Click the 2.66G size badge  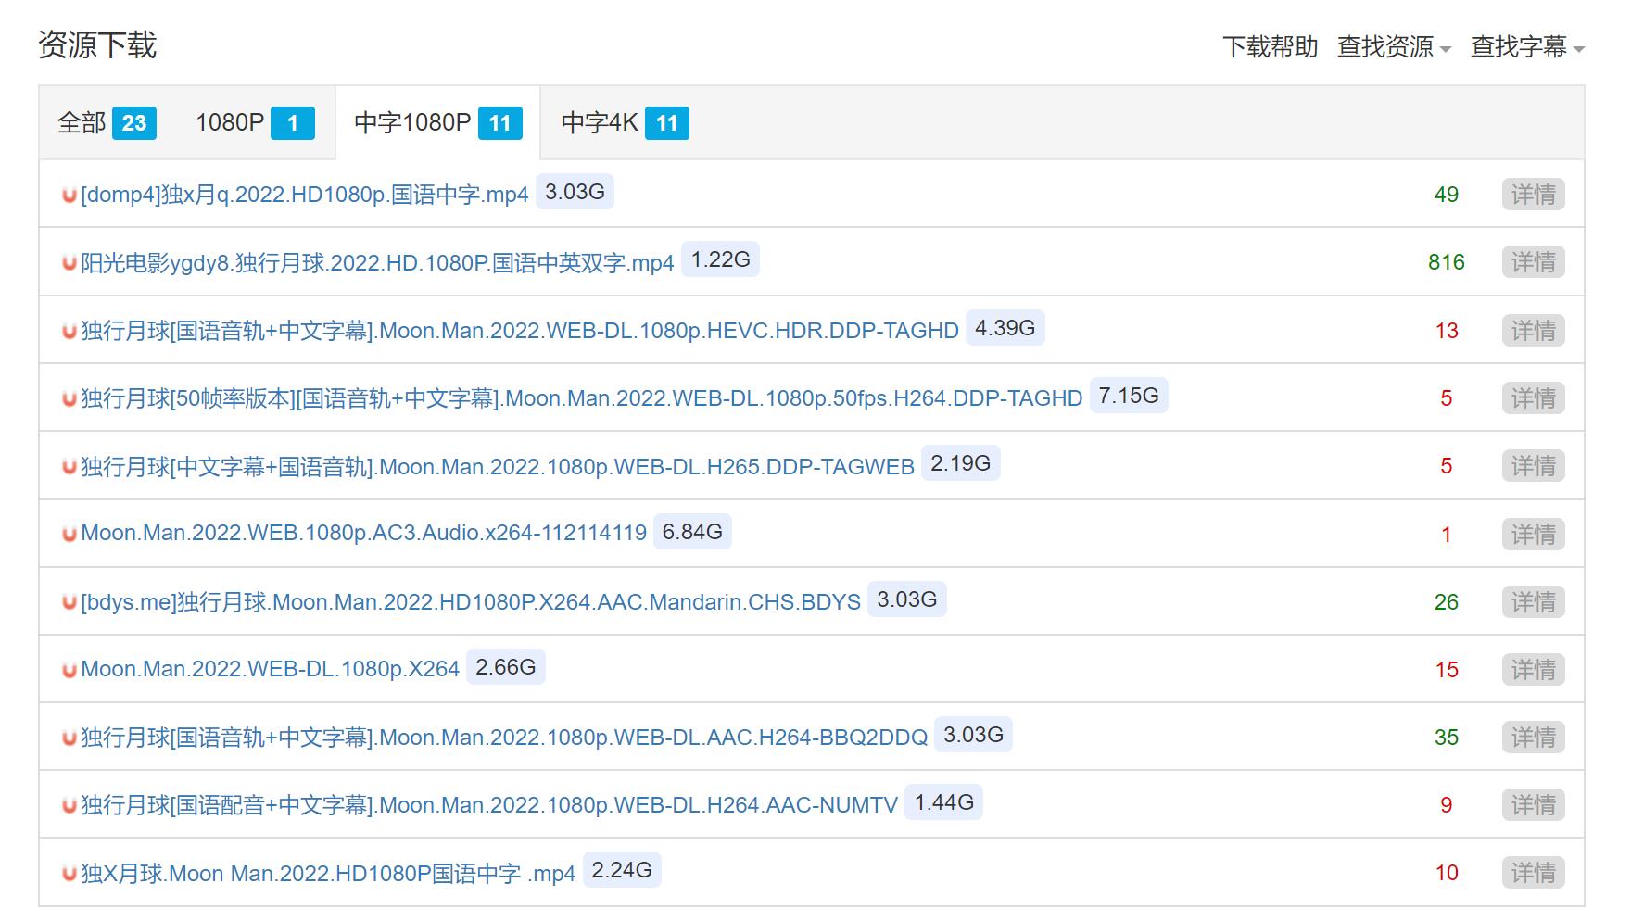click(x=506, y=667)
